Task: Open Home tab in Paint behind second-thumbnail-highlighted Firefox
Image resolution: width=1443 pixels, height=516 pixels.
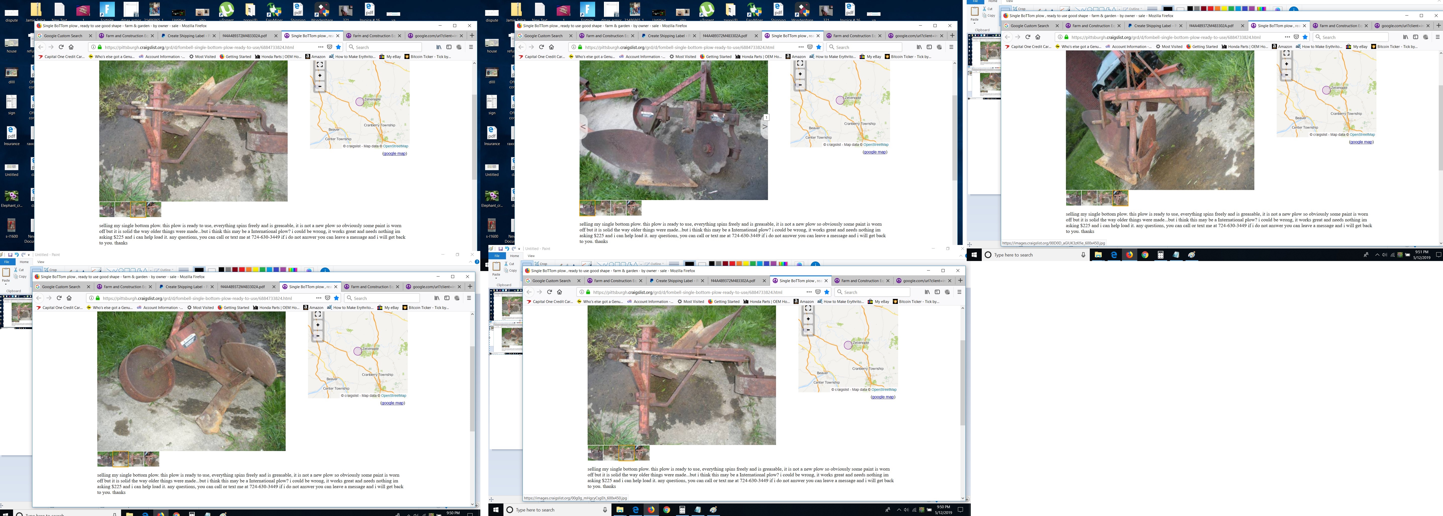Action: [x=24, y=262]
